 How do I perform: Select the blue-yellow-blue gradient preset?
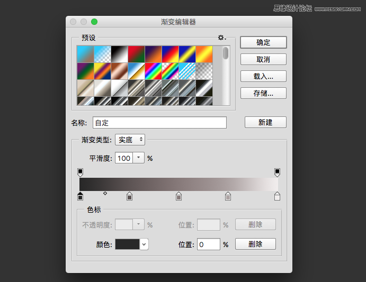[187, 54]
